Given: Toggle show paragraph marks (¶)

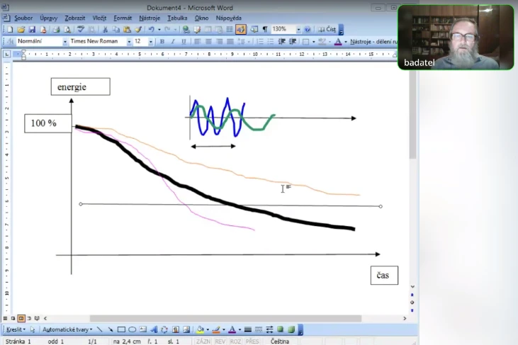Looking at the screenshot, I should pyautogui.click(x=265, y=30).
